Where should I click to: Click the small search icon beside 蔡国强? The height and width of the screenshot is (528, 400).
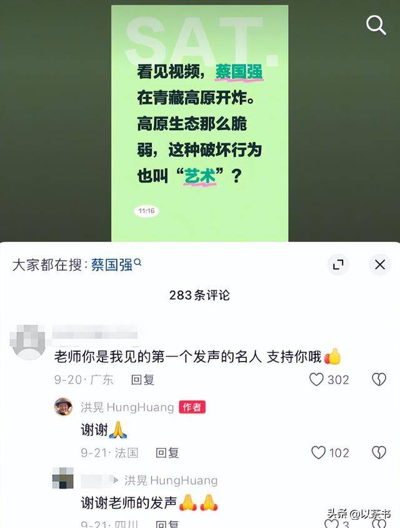(138, 262)
